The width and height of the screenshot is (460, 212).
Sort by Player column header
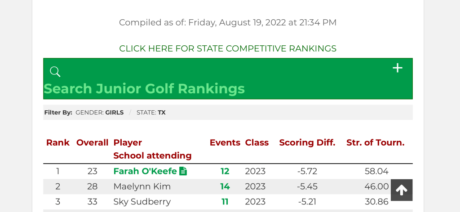[x=128, y=143]
